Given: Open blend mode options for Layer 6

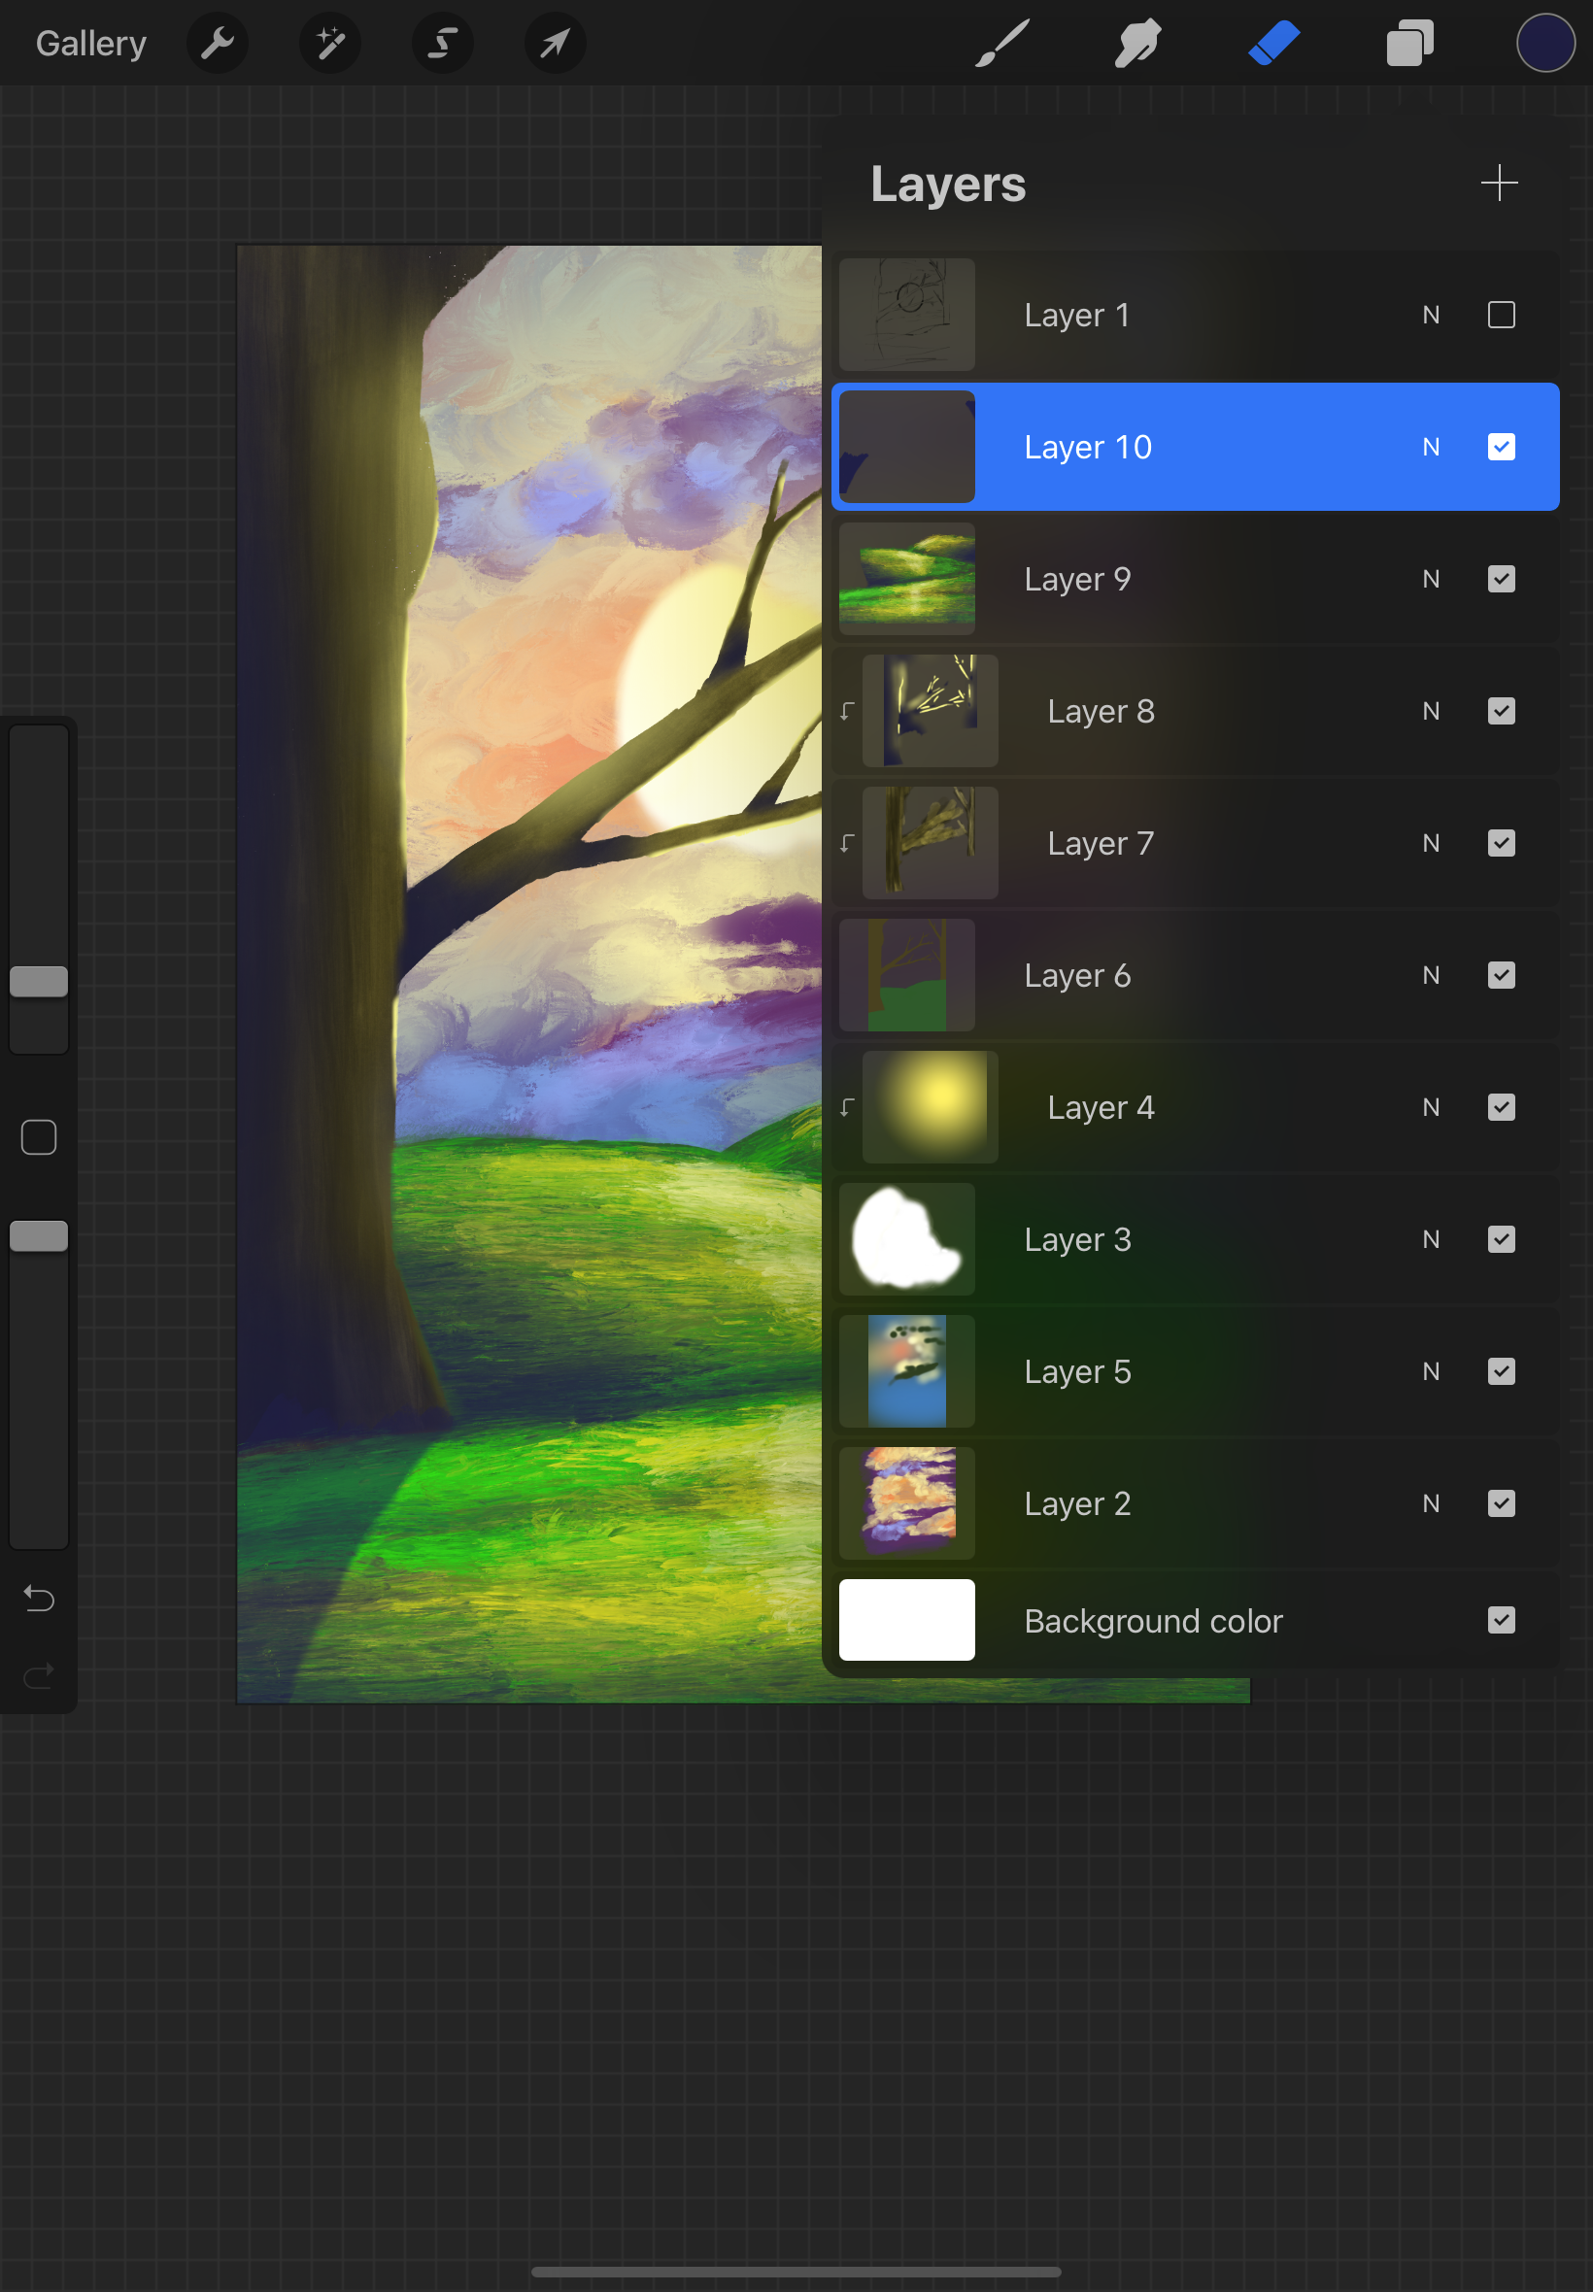Looking at the screenshot, I should (x=1432, y=975).
